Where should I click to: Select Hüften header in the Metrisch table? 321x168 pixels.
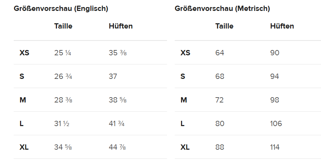point(282,26)
